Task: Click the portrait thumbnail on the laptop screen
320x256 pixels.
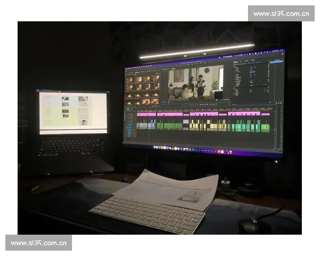Action: point(84,122)
